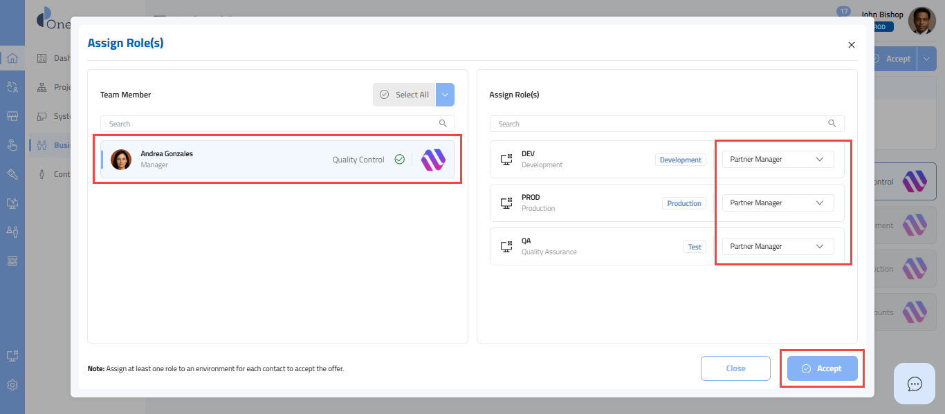This screenshot has width=945, height=414.
Task: Open the settings gear icon in sidebar
Action: pyautogui.click(x=12, y=385)
